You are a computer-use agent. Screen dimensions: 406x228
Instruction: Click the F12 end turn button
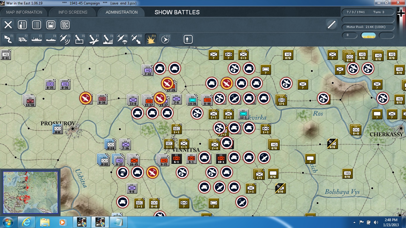(165, 39)
